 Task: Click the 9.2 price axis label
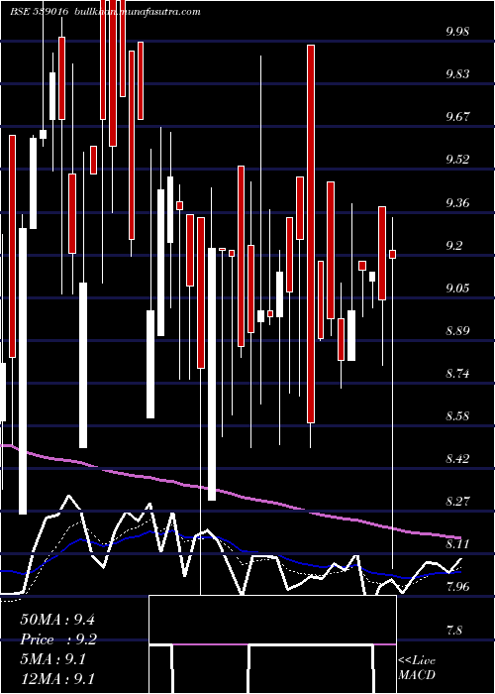453,246
